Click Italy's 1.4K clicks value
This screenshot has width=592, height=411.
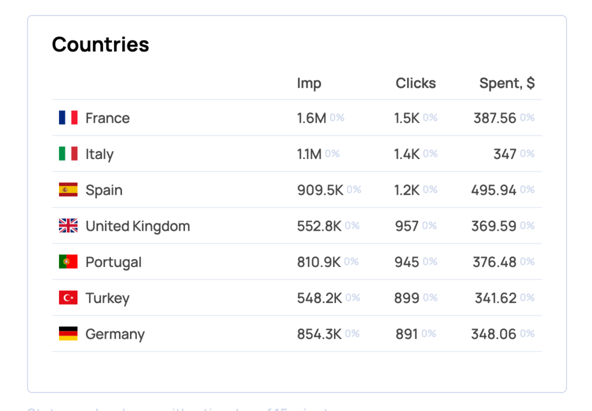coord(407,154)
